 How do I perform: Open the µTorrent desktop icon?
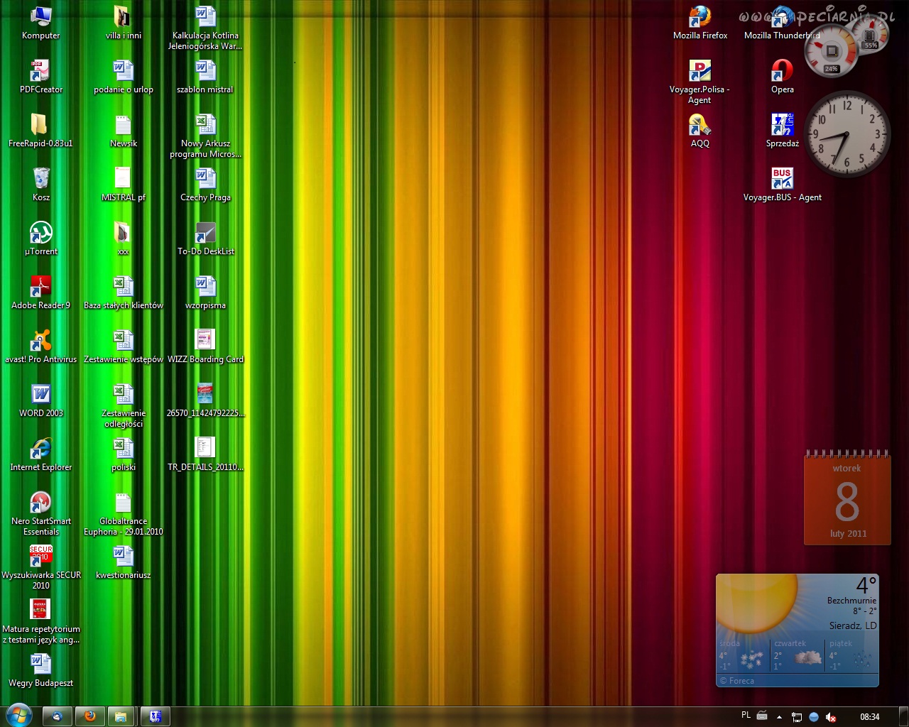(41, 234)
